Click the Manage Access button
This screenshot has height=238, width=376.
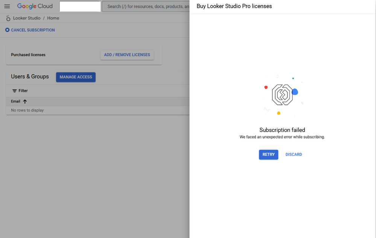76,77
